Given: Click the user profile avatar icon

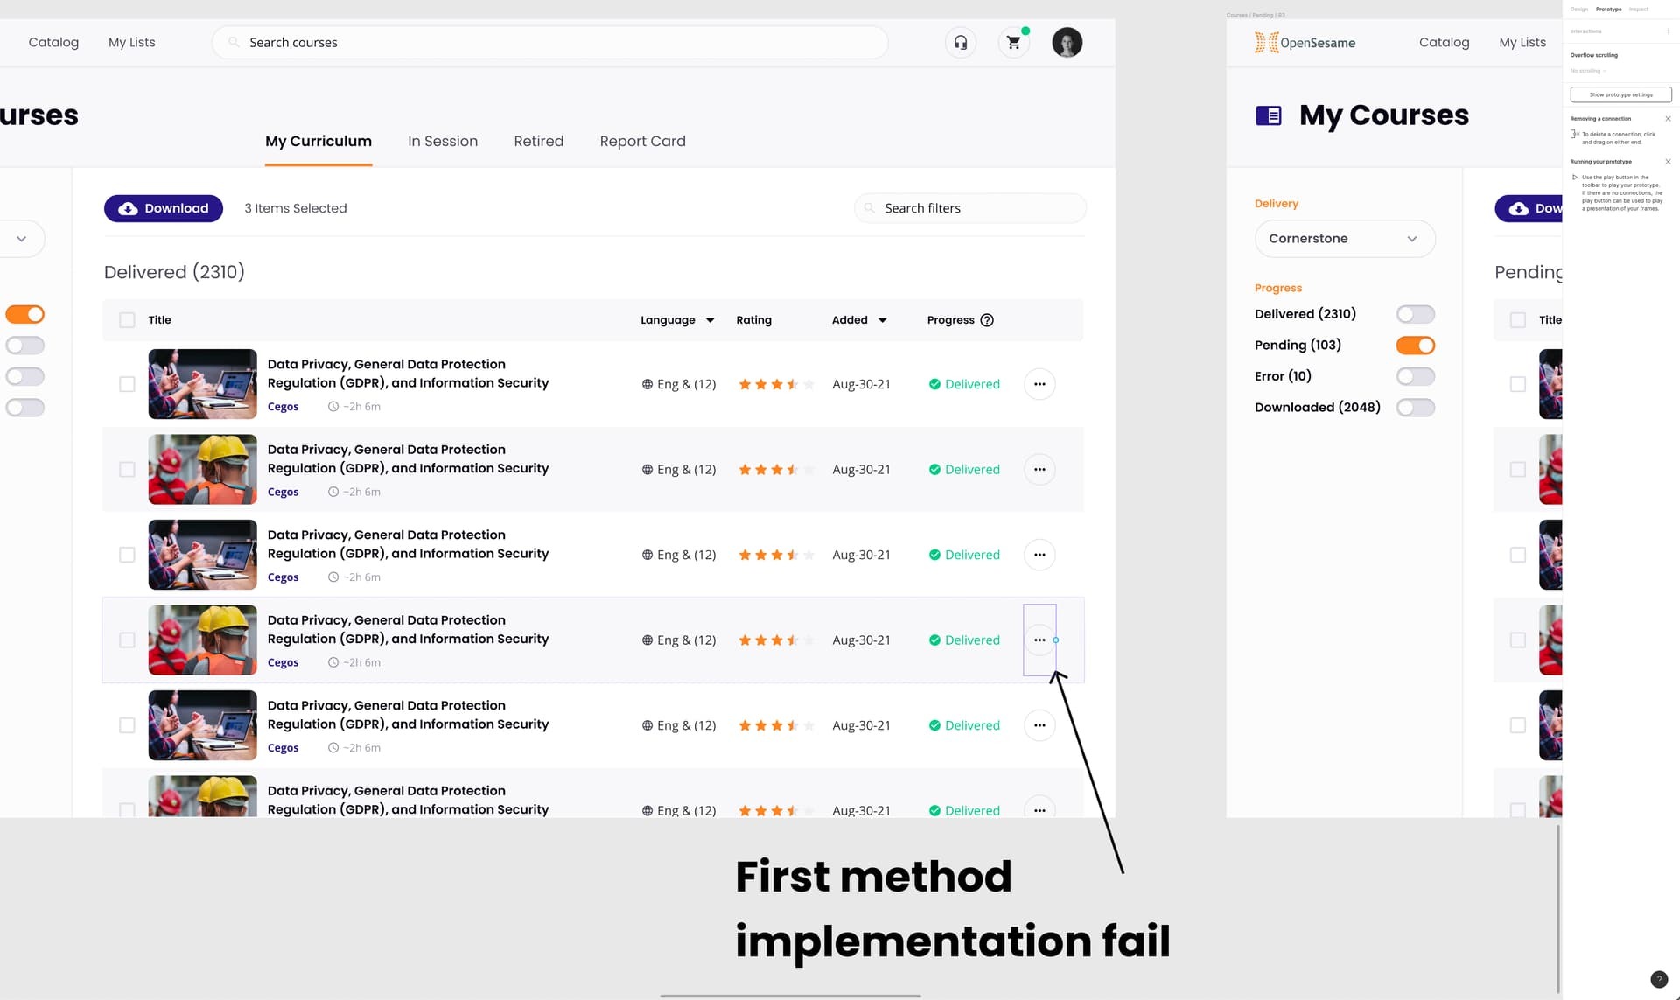Looking at the screenshot, I should coord(1066,42).
